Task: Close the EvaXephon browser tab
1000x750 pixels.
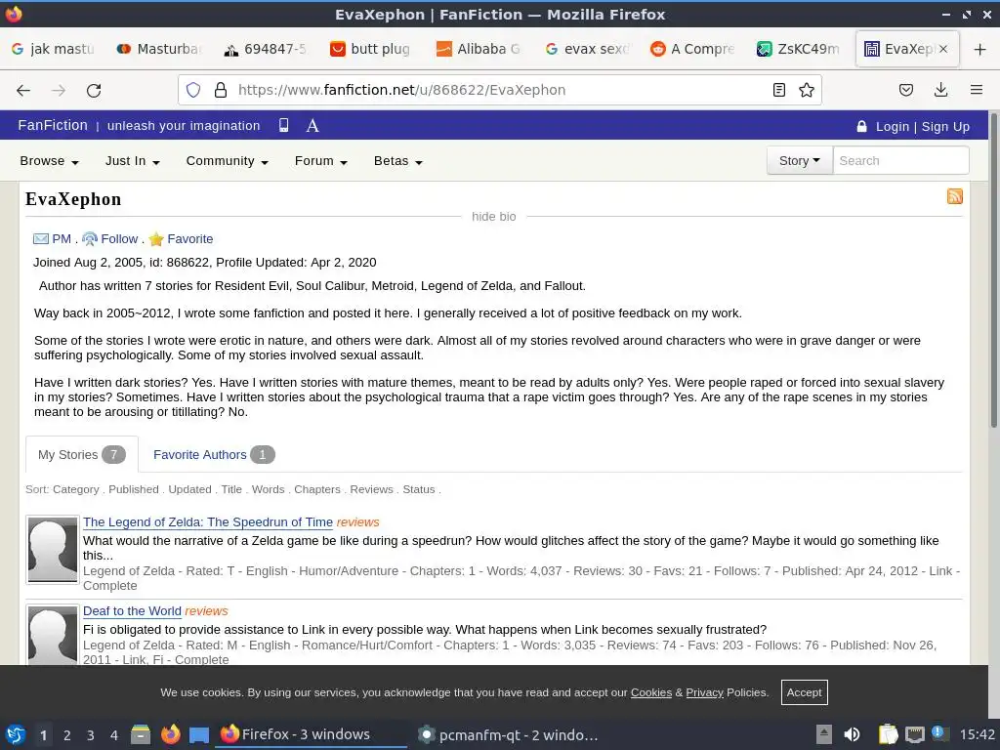Action: point(943,49)
